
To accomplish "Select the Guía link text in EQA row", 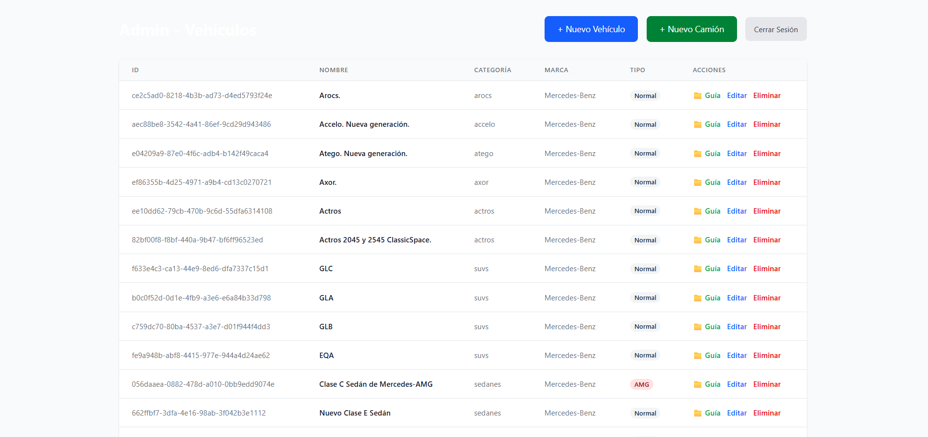I will 713,356.
